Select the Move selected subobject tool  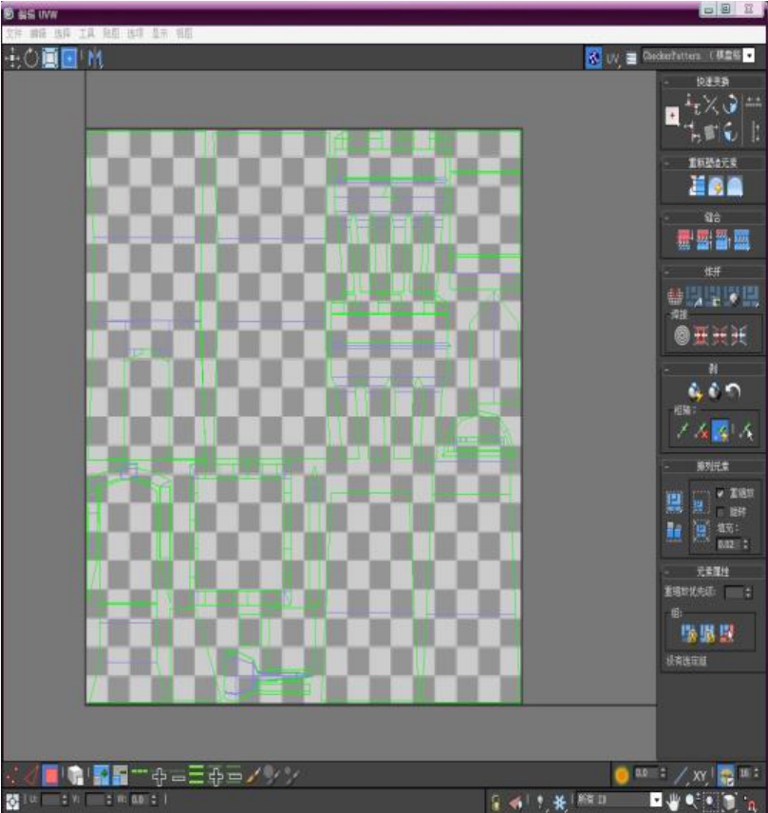click(x=12, y=58)
